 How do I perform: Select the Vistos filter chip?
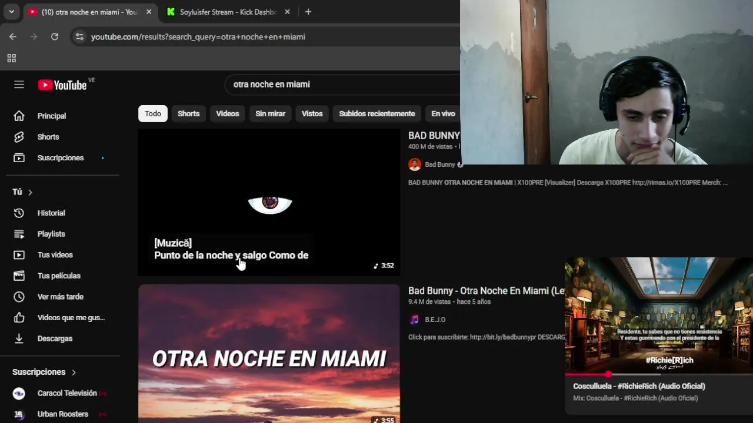point(312,113)
